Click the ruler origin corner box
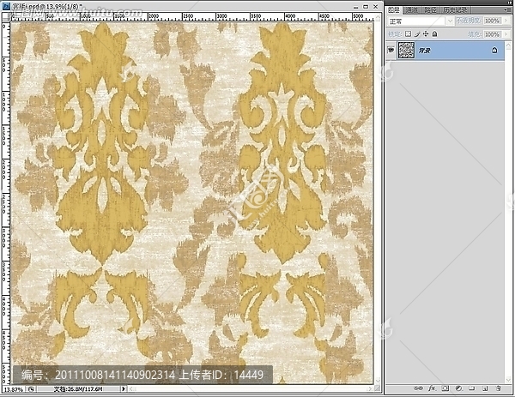 (6, 17)
